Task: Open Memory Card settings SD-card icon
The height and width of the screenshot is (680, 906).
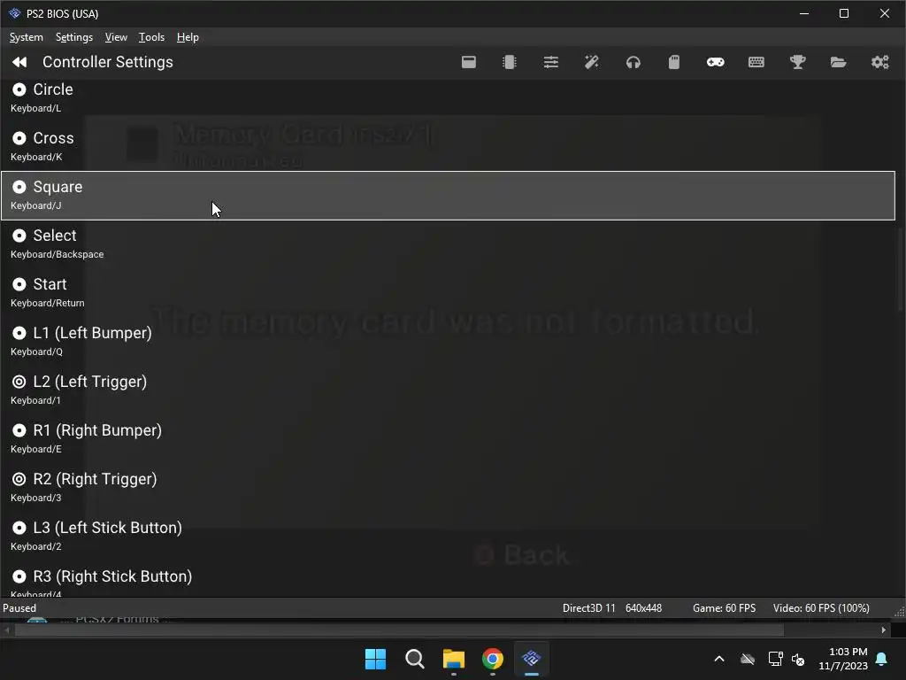Action: pos(674,62)
